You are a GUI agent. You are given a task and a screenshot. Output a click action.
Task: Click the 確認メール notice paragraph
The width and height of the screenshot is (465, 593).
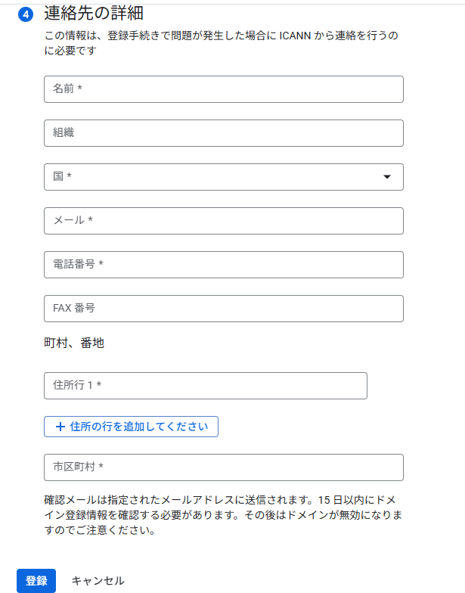point(223,515)
